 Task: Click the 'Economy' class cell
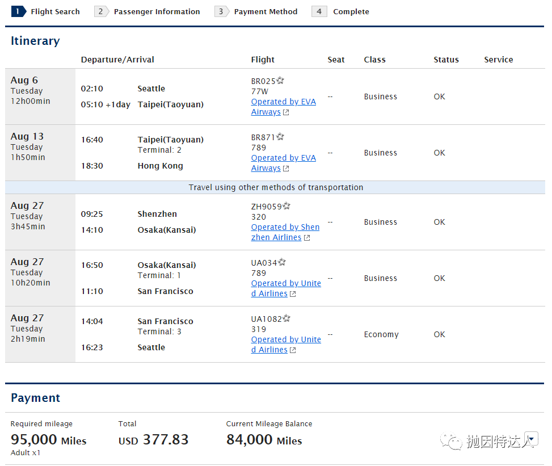tap(381, 335)
